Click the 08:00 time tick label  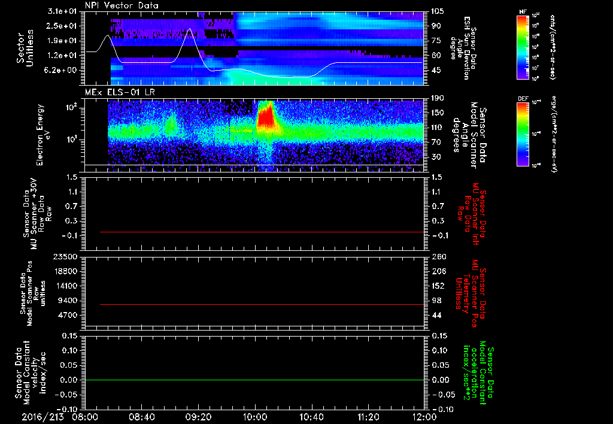(85, 417)
